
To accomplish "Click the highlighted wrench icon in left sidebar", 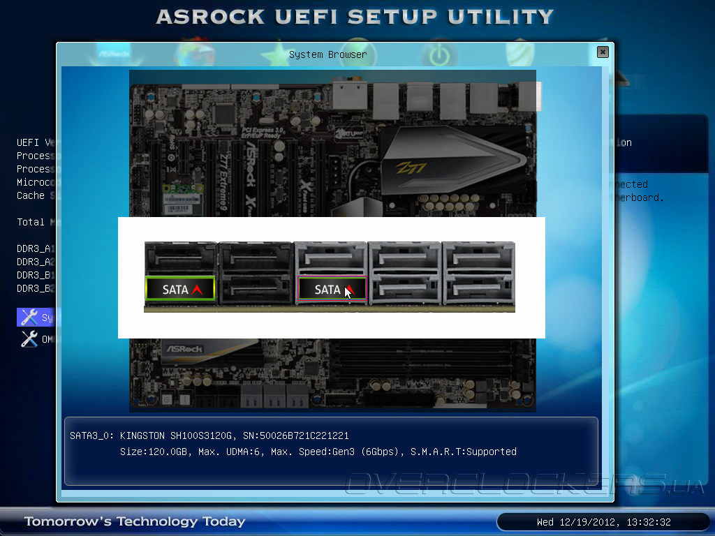I will tap(29, 318).
